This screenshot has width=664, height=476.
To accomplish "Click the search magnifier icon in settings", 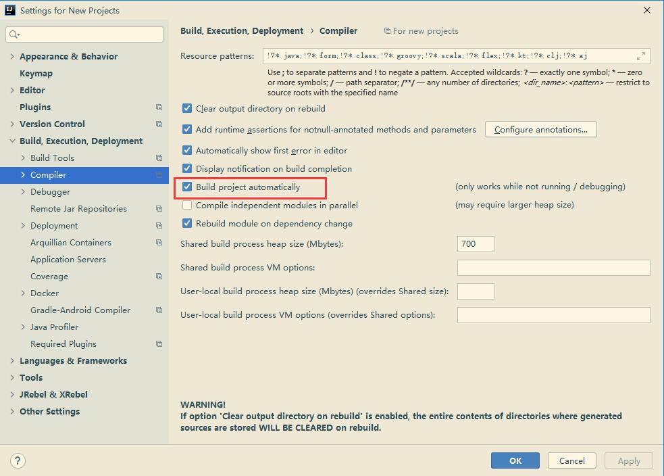I will click(x=14, y=34).
